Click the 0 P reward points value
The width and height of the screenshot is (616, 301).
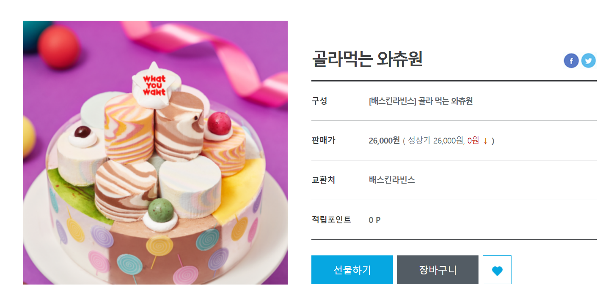click(374, 220)
